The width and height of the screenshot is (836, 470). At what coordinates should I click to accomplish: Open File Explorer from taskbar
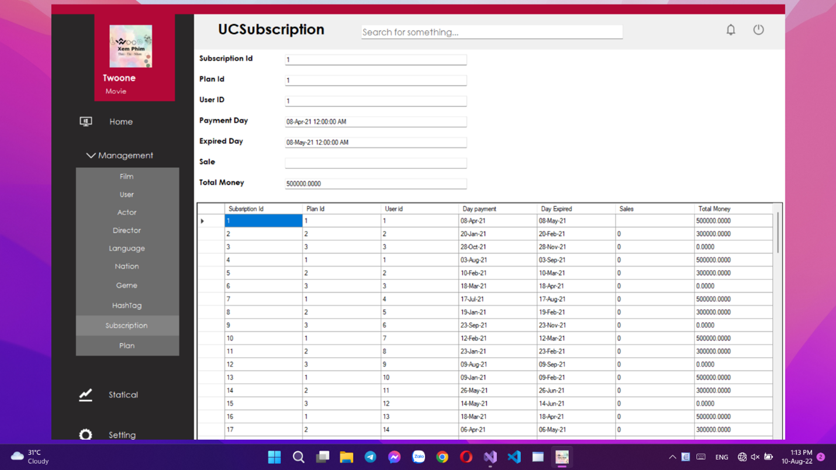click(x=346, y=457)
